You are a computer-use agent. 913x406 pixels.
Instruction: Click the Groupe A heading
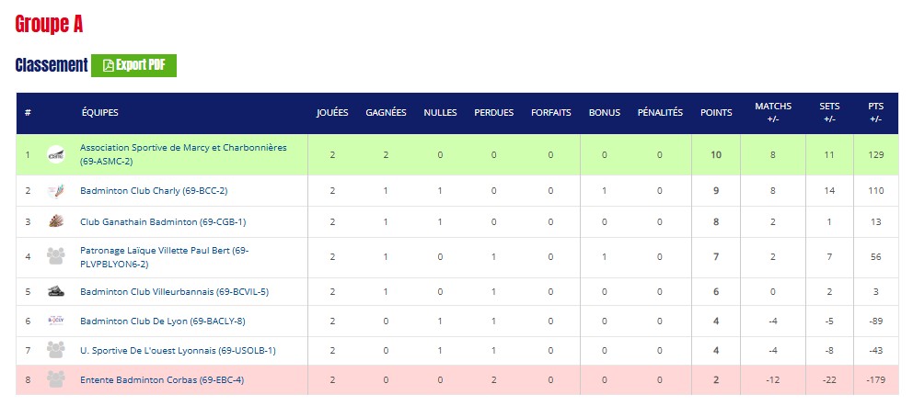click(49, 25)
